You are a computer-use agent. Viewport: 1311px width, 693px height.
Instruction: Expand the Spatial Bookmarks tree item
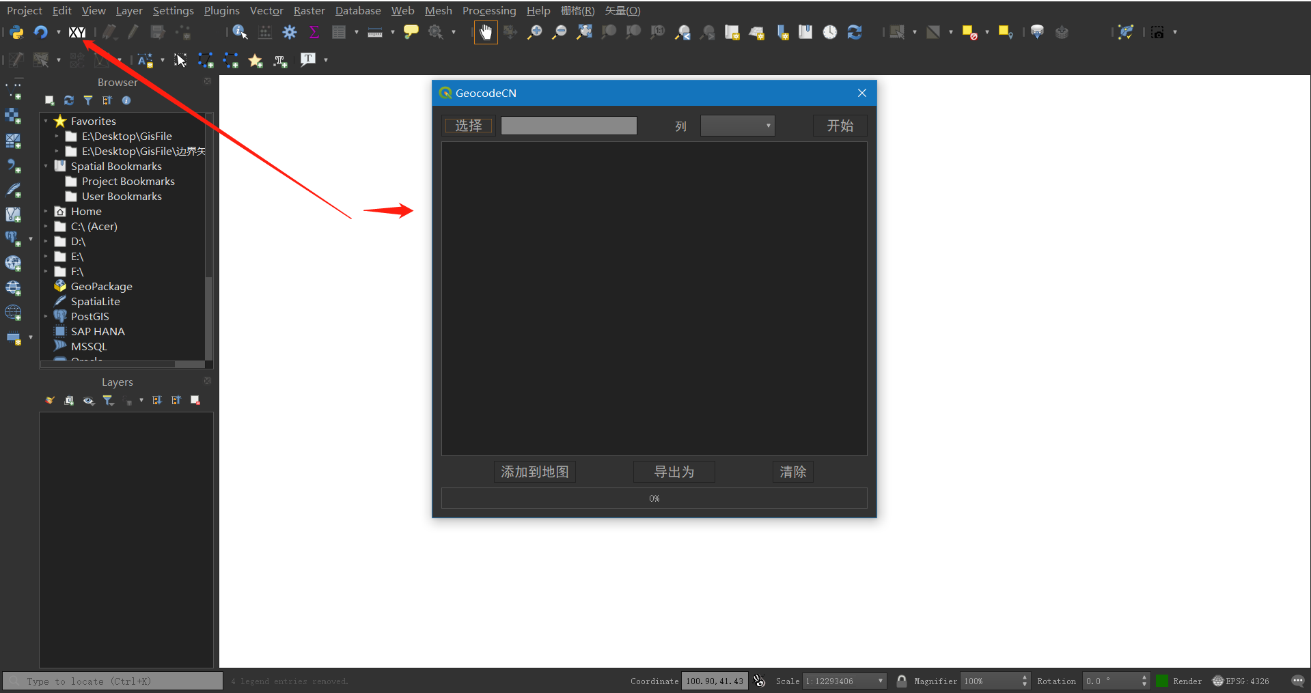pos(46,166)
